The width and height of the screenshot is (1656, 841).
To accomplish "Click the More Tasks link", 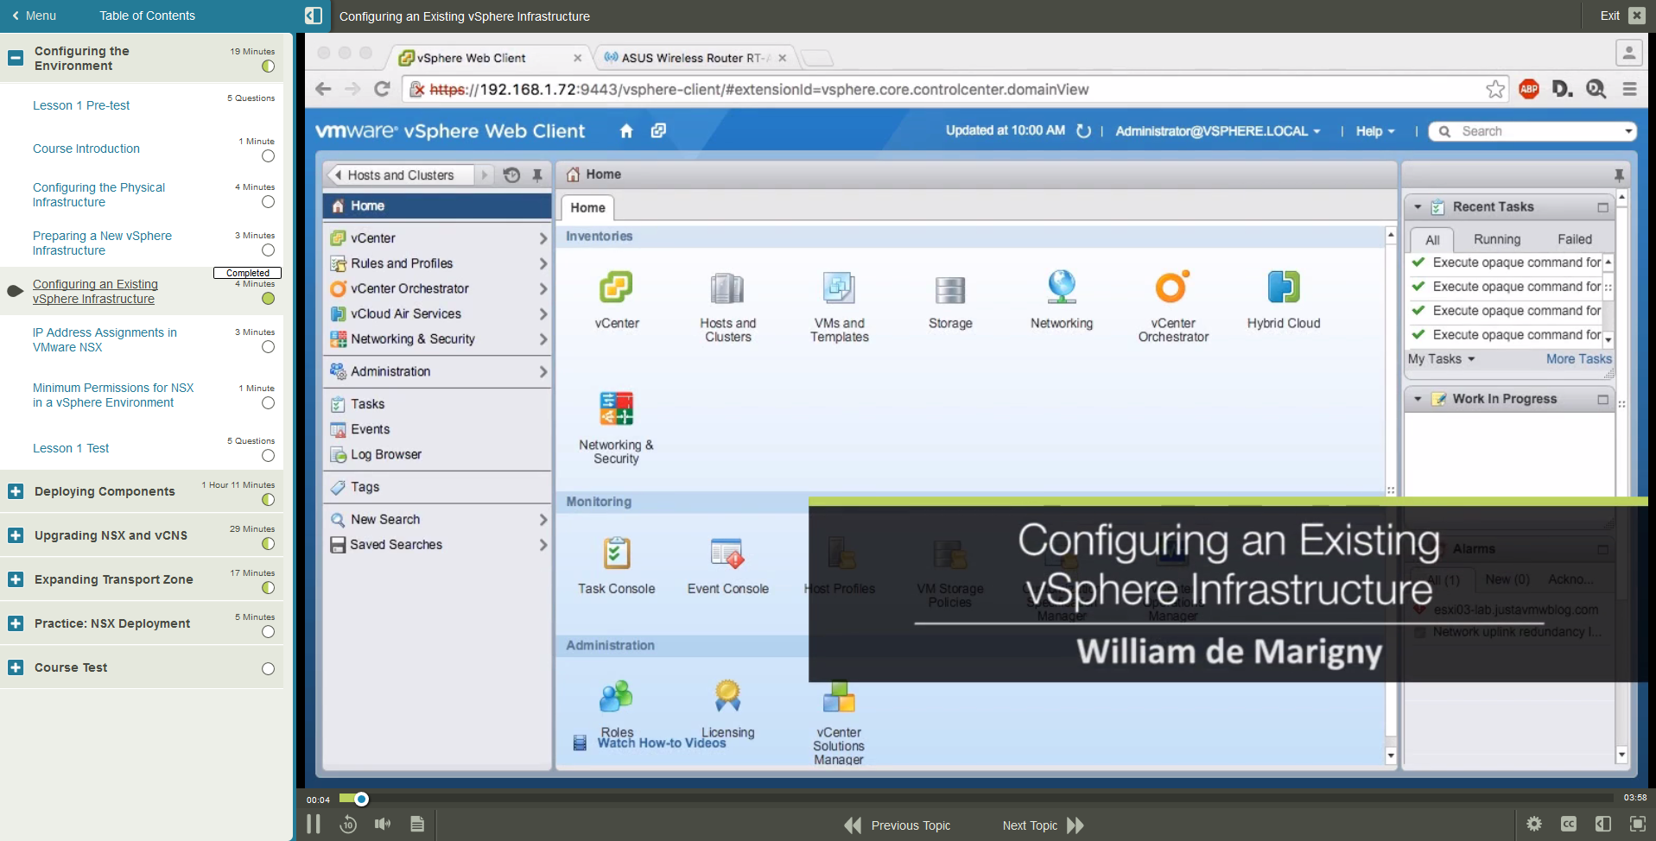I will (1577, 358).
